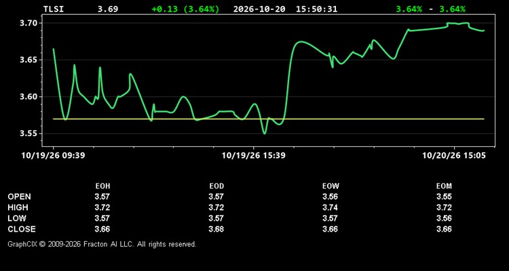509x271 pixels.
Task: Select EOH CLOSE value 3.66
Action: (x=102, y=229)
